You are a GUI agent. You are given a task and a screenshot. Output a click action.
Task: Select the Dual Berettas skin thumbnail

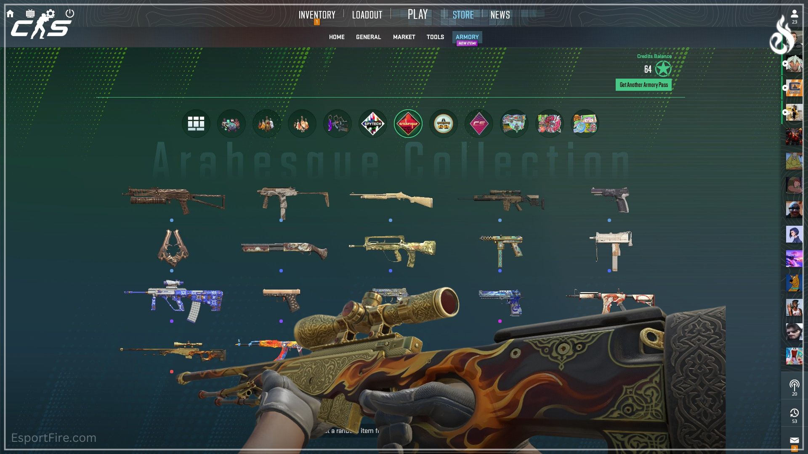coord(173,248)
